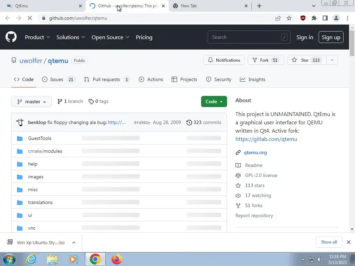
Task: Click Sign in
Action: pyautogui.click(x=305, y=37)
